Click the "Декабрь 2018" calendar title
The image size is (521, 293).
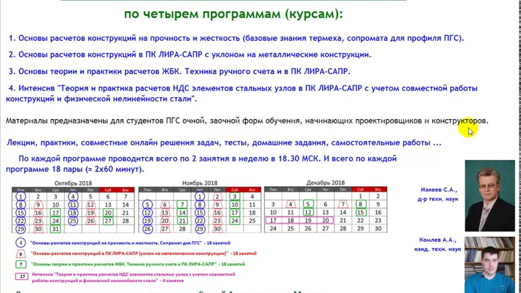[325, 183]
